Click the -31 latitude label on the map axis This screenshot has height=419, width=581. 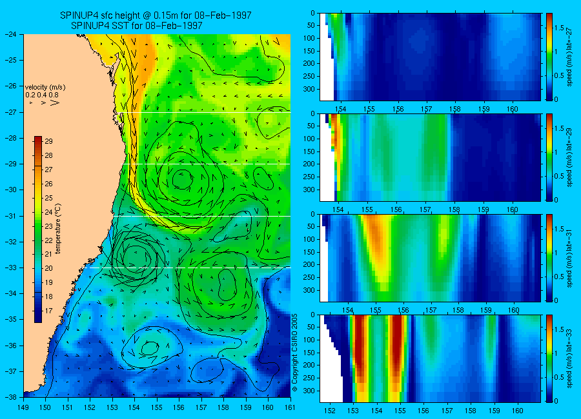pyautogui.click(x=11, y=216)
